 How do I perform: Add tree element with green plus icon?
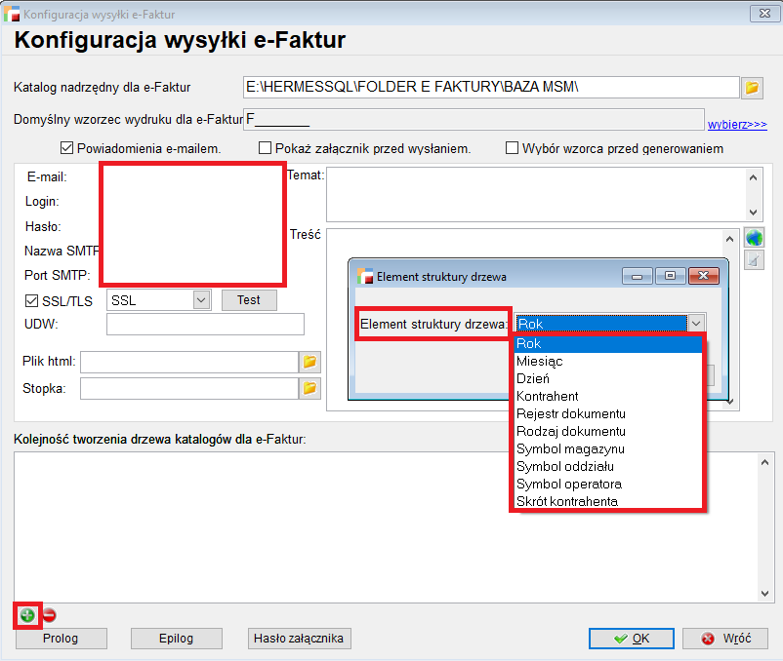click(27, 615)
